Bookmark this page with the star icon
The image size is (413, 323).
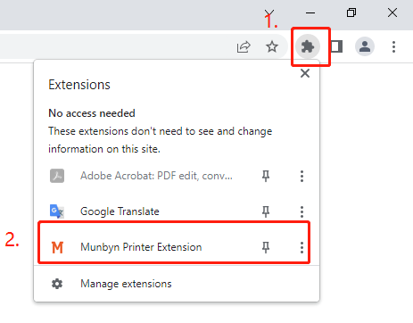272,46
